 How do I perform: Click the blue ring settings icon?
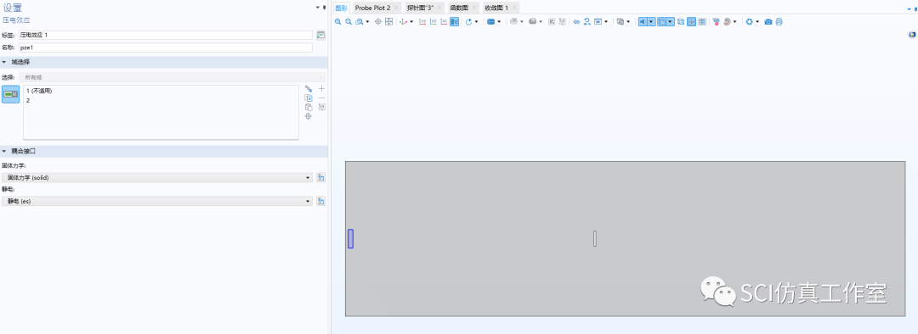[750, 21]
